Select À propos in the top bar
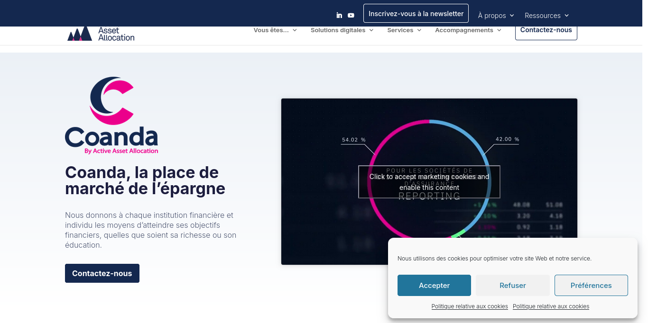Screen dimensions: 648x323 pos(492,16)
